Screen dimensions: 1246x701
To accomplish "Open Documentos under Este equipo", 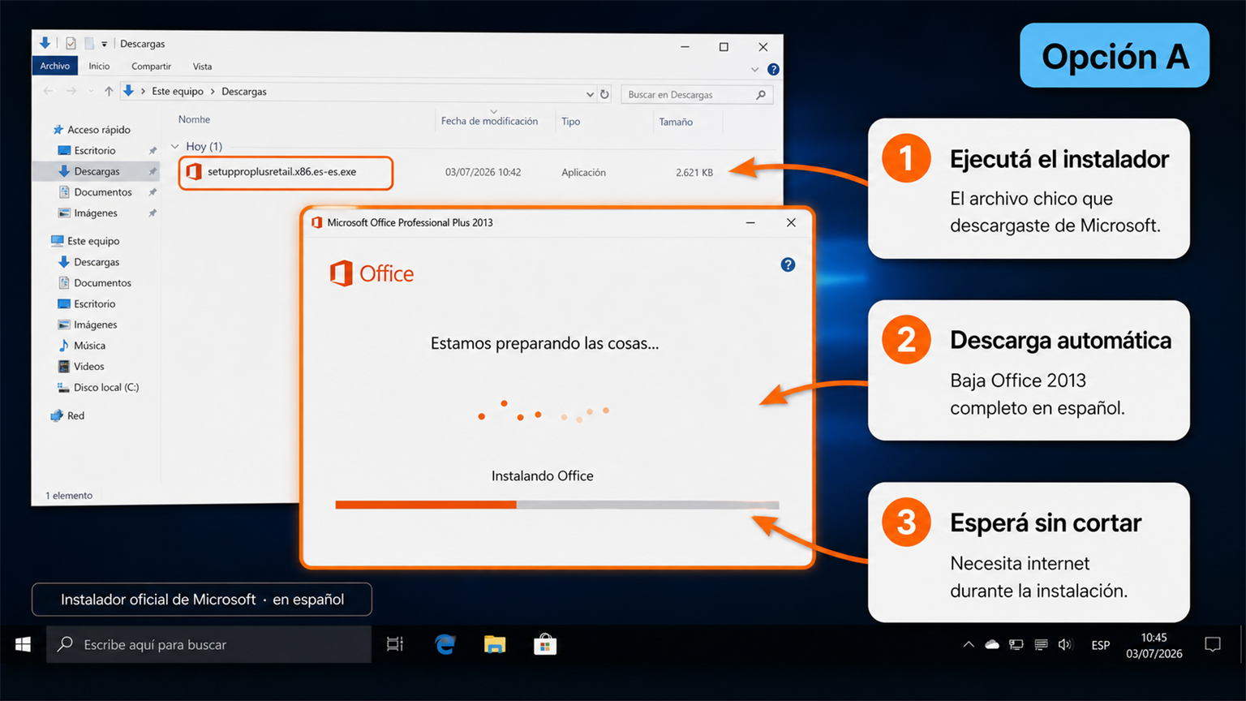I will 102,283.
